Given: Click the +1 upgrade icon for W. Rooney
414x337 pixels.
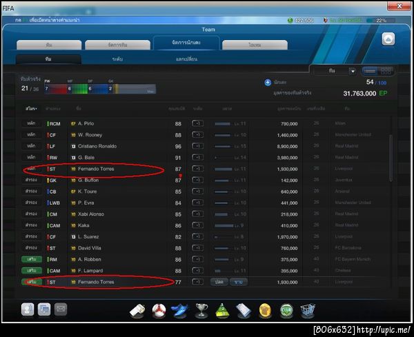Looking at the screenshot, I should pos(197,135).
